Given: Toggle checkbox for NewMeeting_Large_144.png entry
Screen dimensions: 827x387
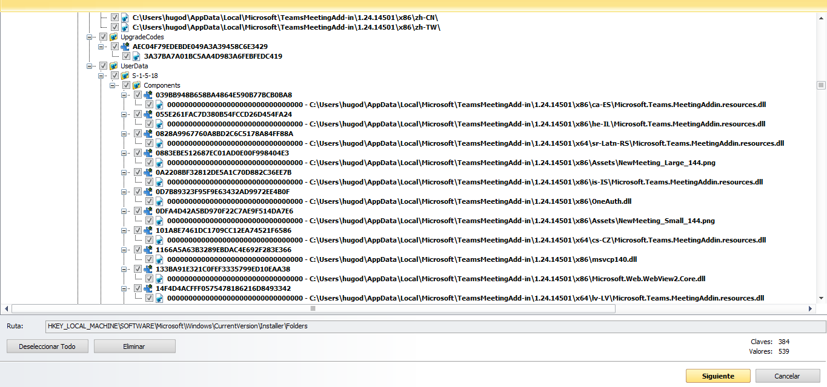Looking at the screenshot, I should [149, 163].
